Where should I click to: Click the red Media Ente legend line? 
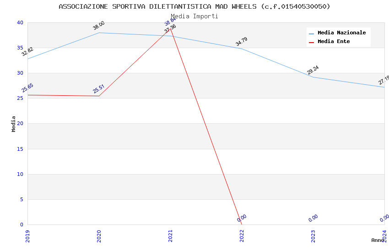312,42
